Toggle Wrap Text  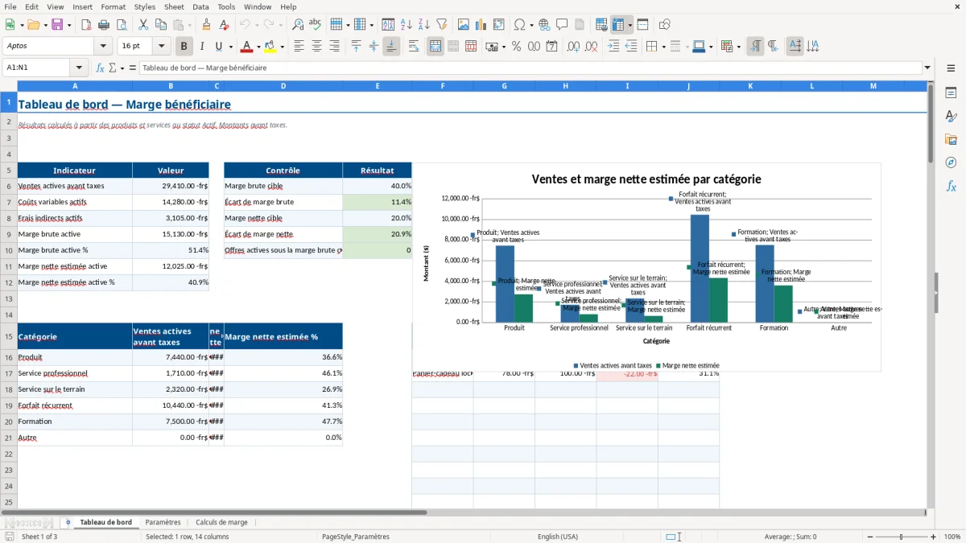click(x=414, y=47)
